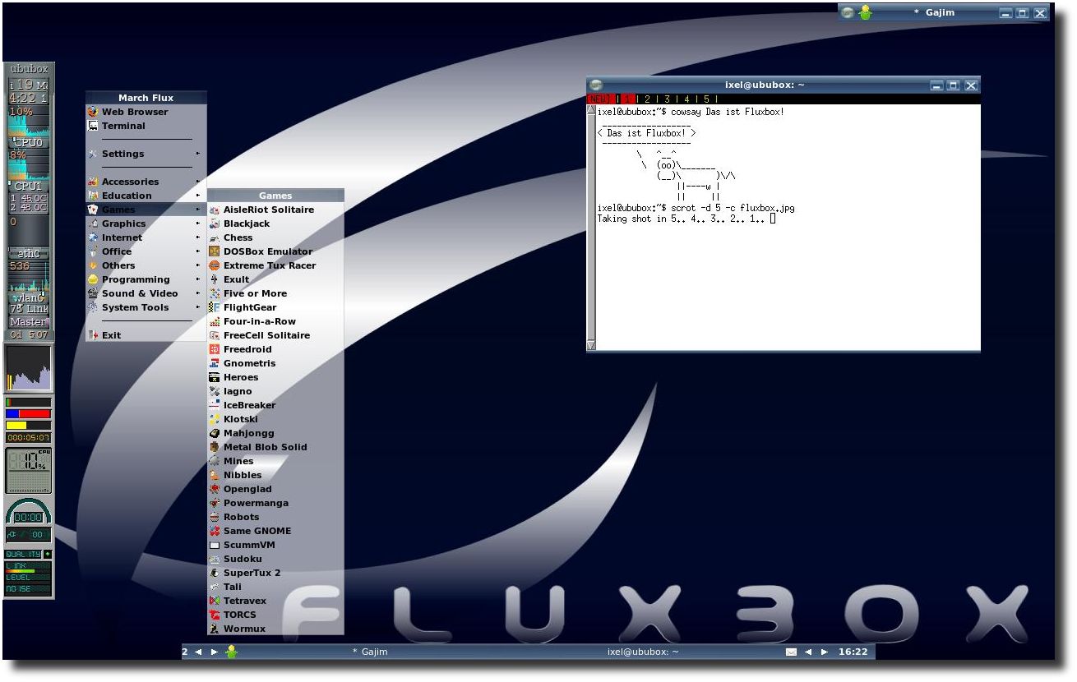Focus the Gajim window from the bottom toolbar
Image resolution: width=1077 pixels, height=682 pixels.
point(370,652)
